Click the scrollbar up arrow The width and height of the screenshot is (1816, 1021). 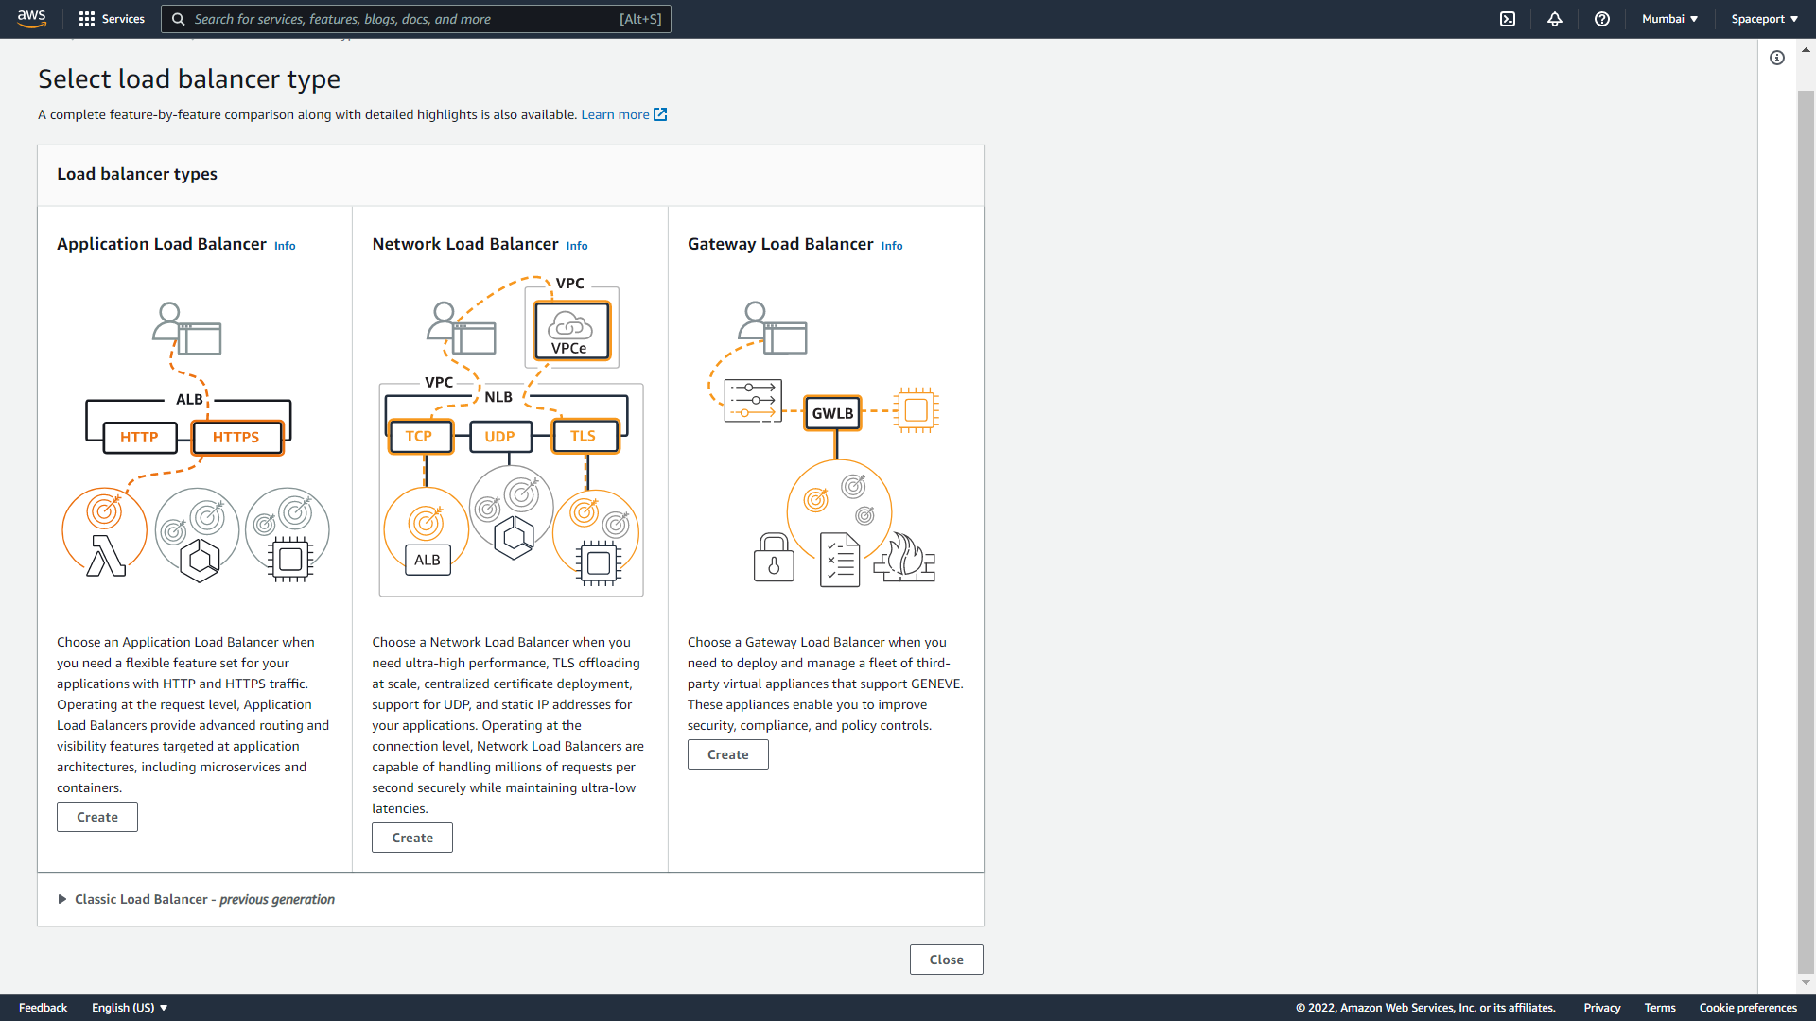[x=1806, y=49]
